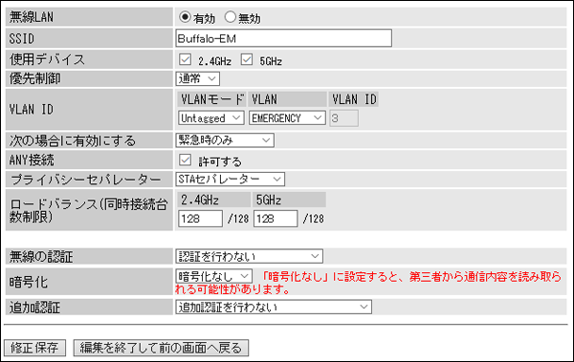Click the 無線の認証 row label
This screenshot has height=362, width=574.
pos(41,257)
